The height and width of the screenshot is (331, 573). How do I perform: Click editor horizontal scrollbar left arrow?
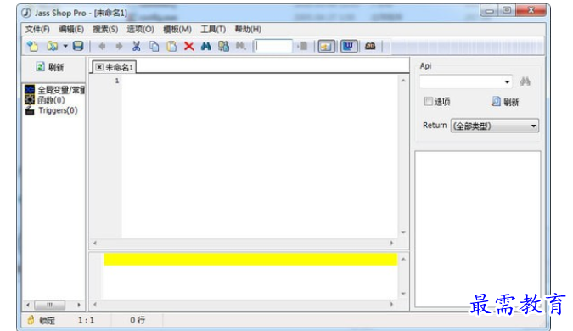(x=95, y=243)
